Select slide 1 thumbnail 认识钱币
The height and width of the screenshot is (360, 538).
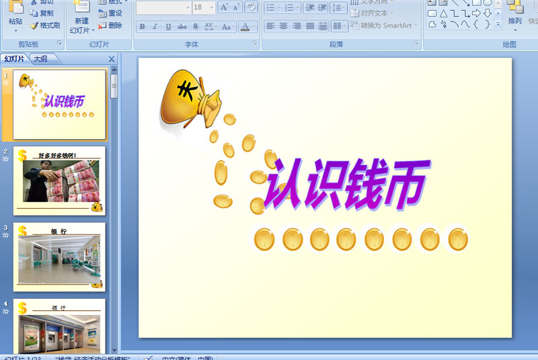59,105
